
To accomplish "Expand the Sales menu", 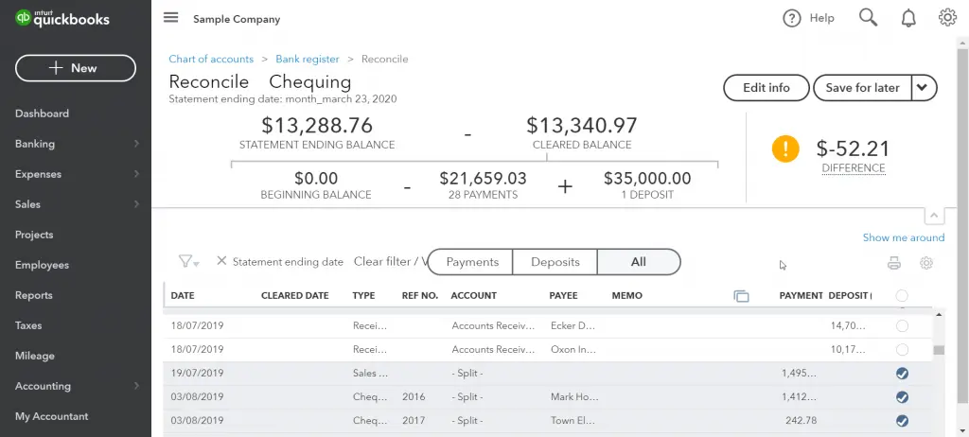I will [x=76, y=204].
